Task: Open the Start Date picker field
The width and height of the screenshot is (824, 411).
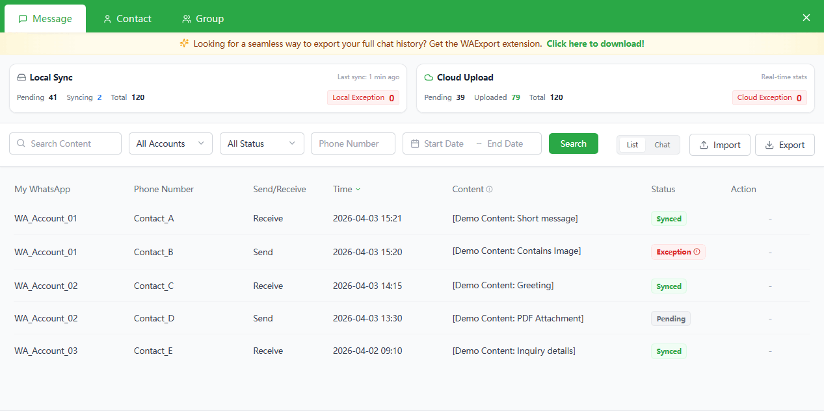Action: (x=444, y=143)
